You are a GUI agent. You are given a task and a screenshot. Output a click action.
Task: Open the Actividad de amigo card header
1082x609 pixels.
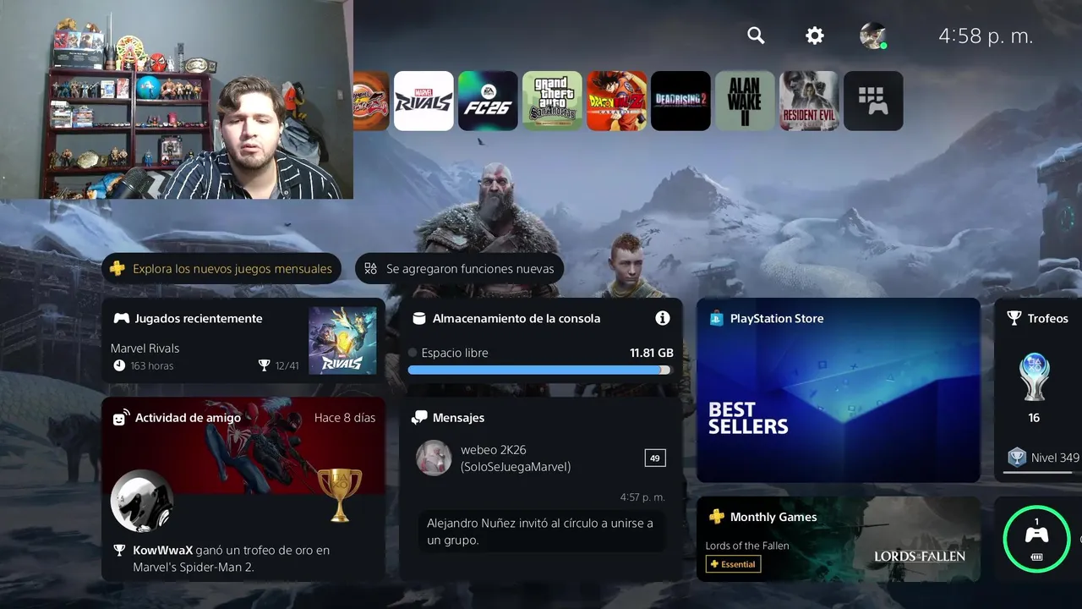tap(177, 418)
